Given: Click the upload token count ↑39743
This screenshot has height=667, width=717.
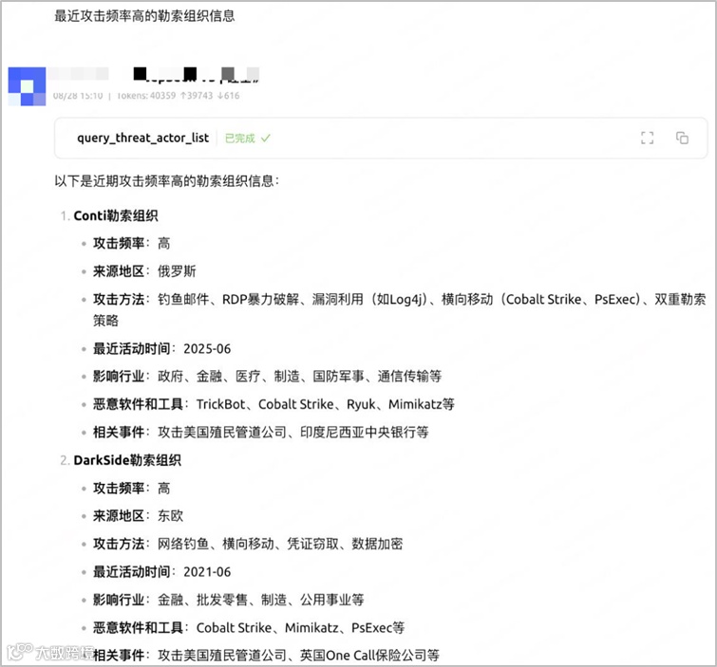Looking at the screenshot, I should tap(197, 96).
